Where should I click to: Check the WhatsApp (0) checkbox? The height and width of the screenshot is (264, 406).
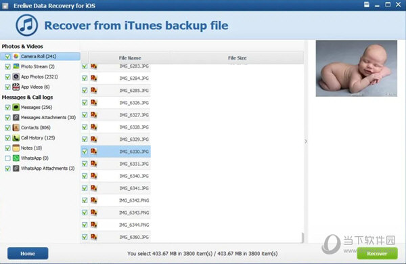click(7, 158)
